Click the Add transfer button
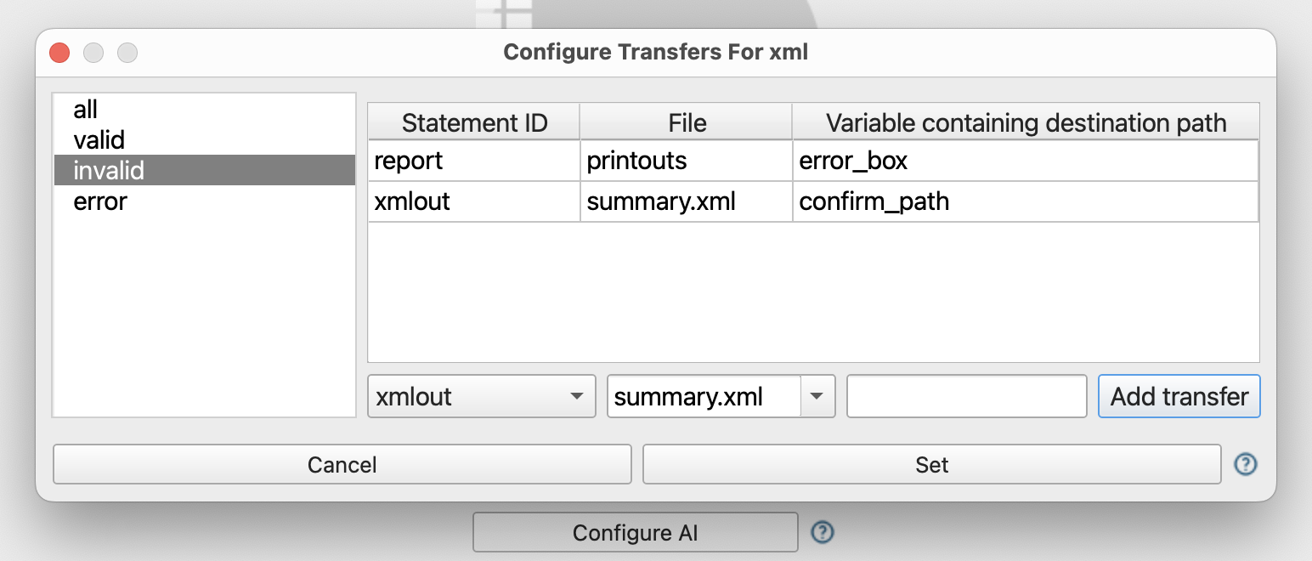1312x561 pixels. pos(1179,397)
